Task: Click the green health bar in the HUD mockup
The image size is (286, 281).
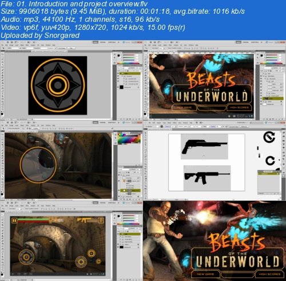Action: [33, 220]
